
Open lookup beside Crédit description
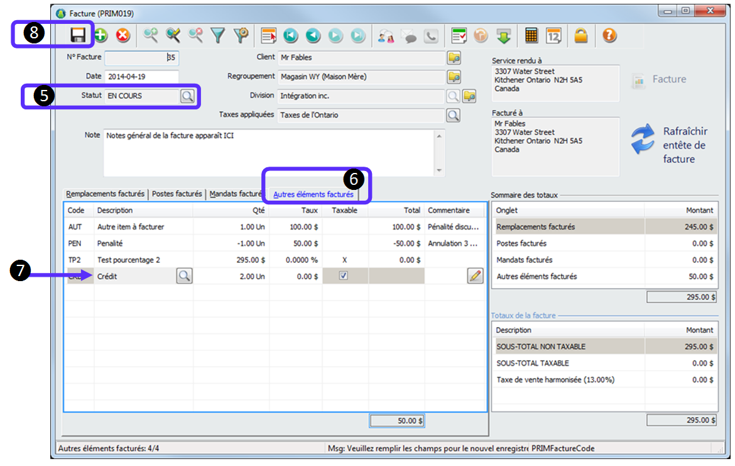184,275
